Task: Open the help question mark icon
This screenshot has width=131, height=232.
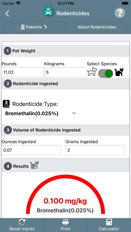Action: pyautogui.click(x=120, y=13)
